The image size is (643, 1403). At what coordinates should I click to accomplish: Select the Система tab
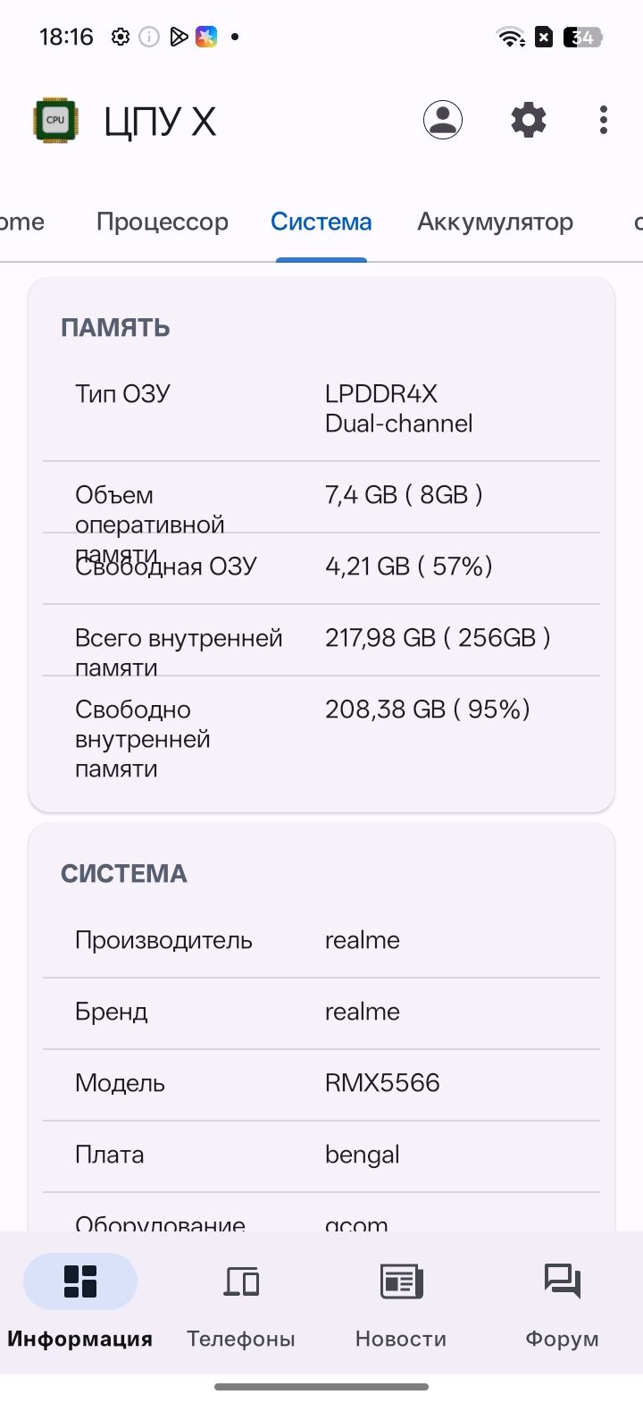[x=321, y=222]
